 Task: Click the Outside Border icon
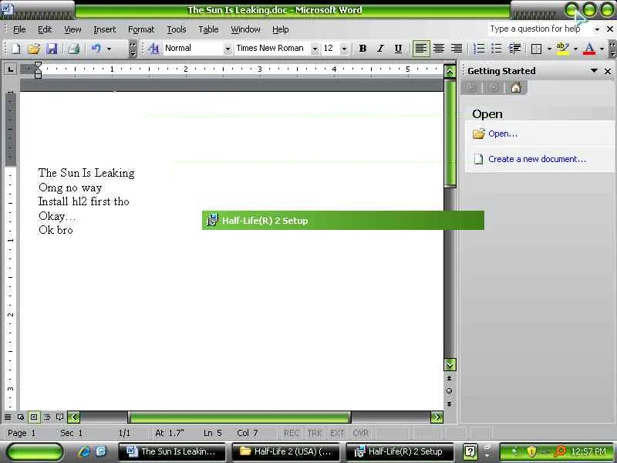pos(536,49)
